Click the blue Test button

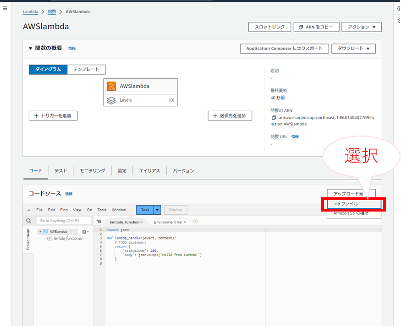[x=145, y=210]
